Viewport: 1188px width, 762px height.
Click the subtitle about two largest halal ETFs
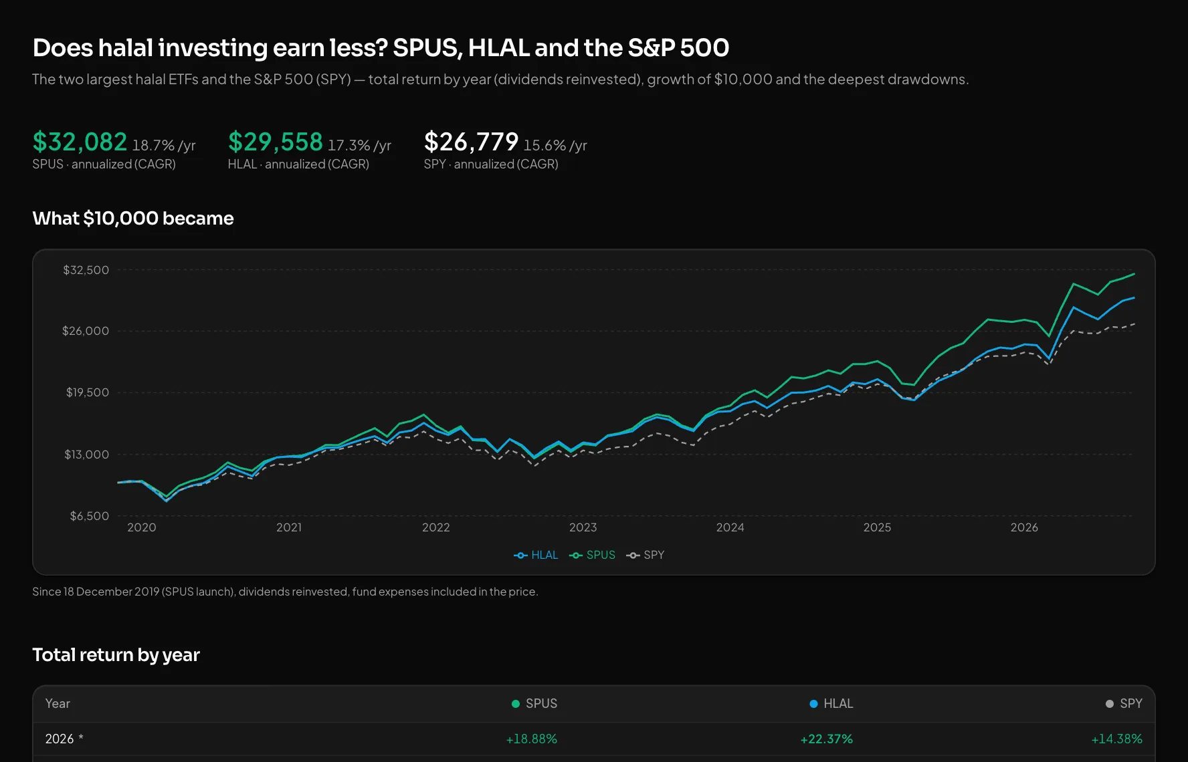coord(500,80)
